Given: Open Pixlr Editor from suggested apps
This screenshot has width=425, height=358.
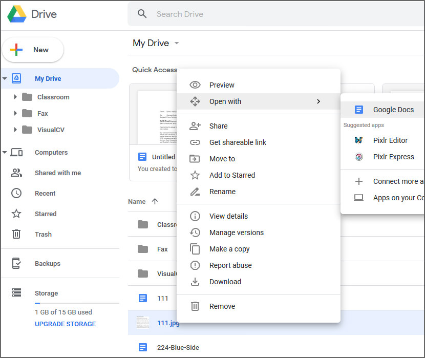Looking at the screenshot, I should point(390,140).
